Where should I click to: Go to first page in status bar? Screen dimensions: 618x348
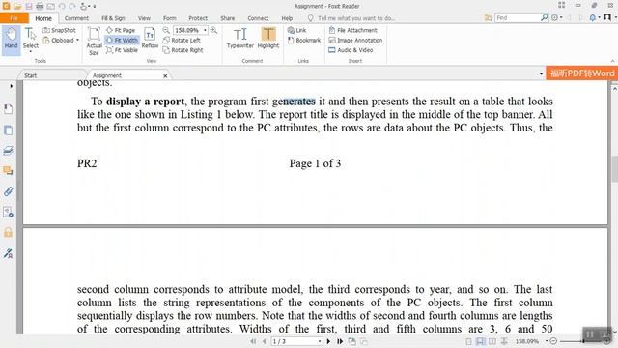[x=253, y=341]
